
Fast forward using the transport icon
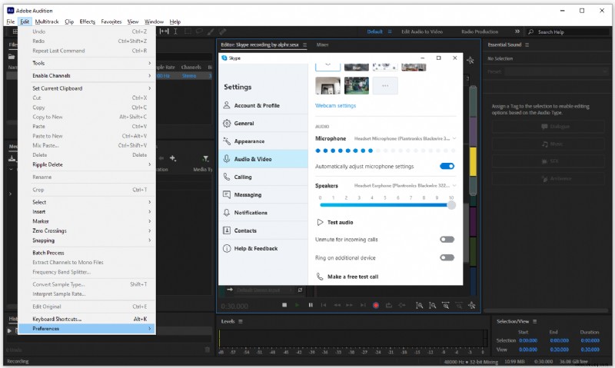pyautogui.click(x=350, y=305)
